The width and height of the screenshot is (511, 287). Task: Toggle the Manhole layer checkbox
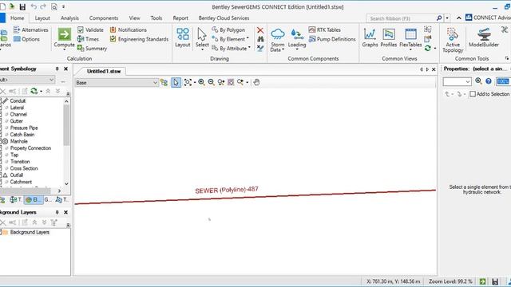tap(0, 142)
